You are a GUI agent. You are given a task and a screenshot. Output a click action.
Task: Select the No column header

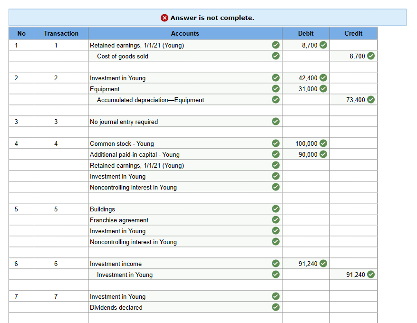pos(21,33)
